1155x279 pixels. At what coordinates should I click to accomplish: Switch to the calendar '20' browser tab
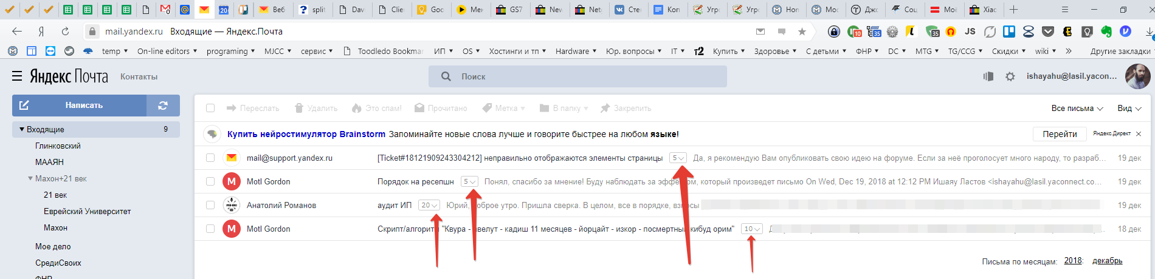224,10
